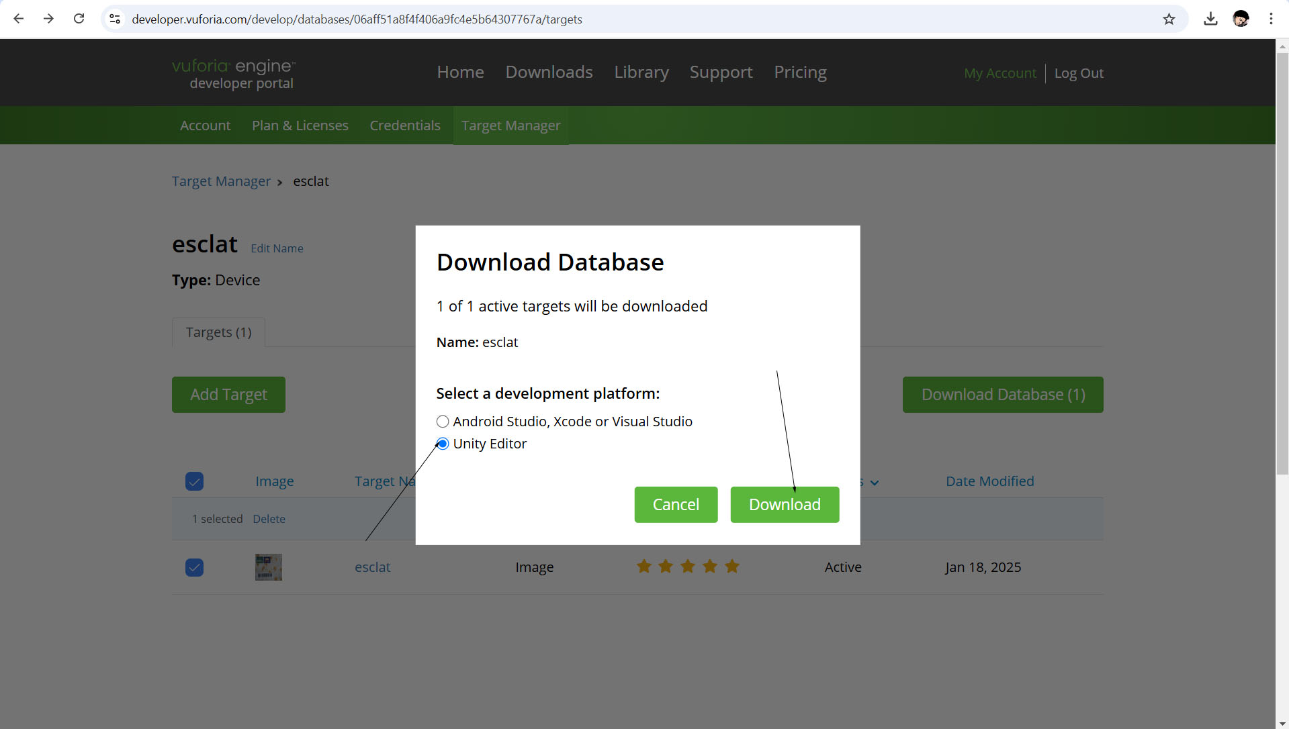
Task: Open the browser downloads icon
Action: click(x=1210, y=19)
